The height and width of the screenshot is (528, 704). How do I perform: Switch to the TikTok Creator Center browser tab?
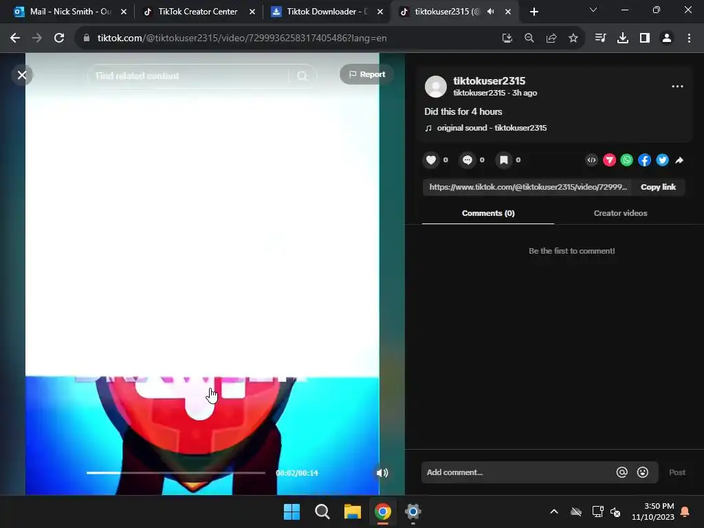[197, 12]
